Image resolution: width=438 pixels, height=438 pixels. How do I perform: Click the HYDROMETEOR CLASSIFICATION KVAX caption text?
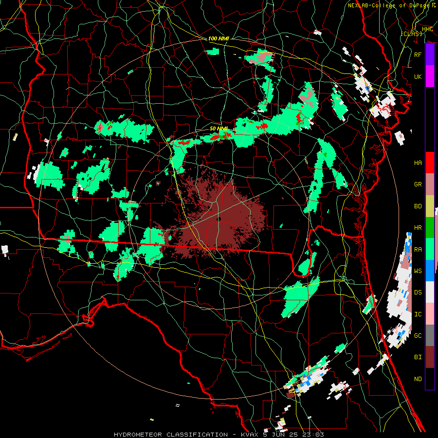coord(219,435)
